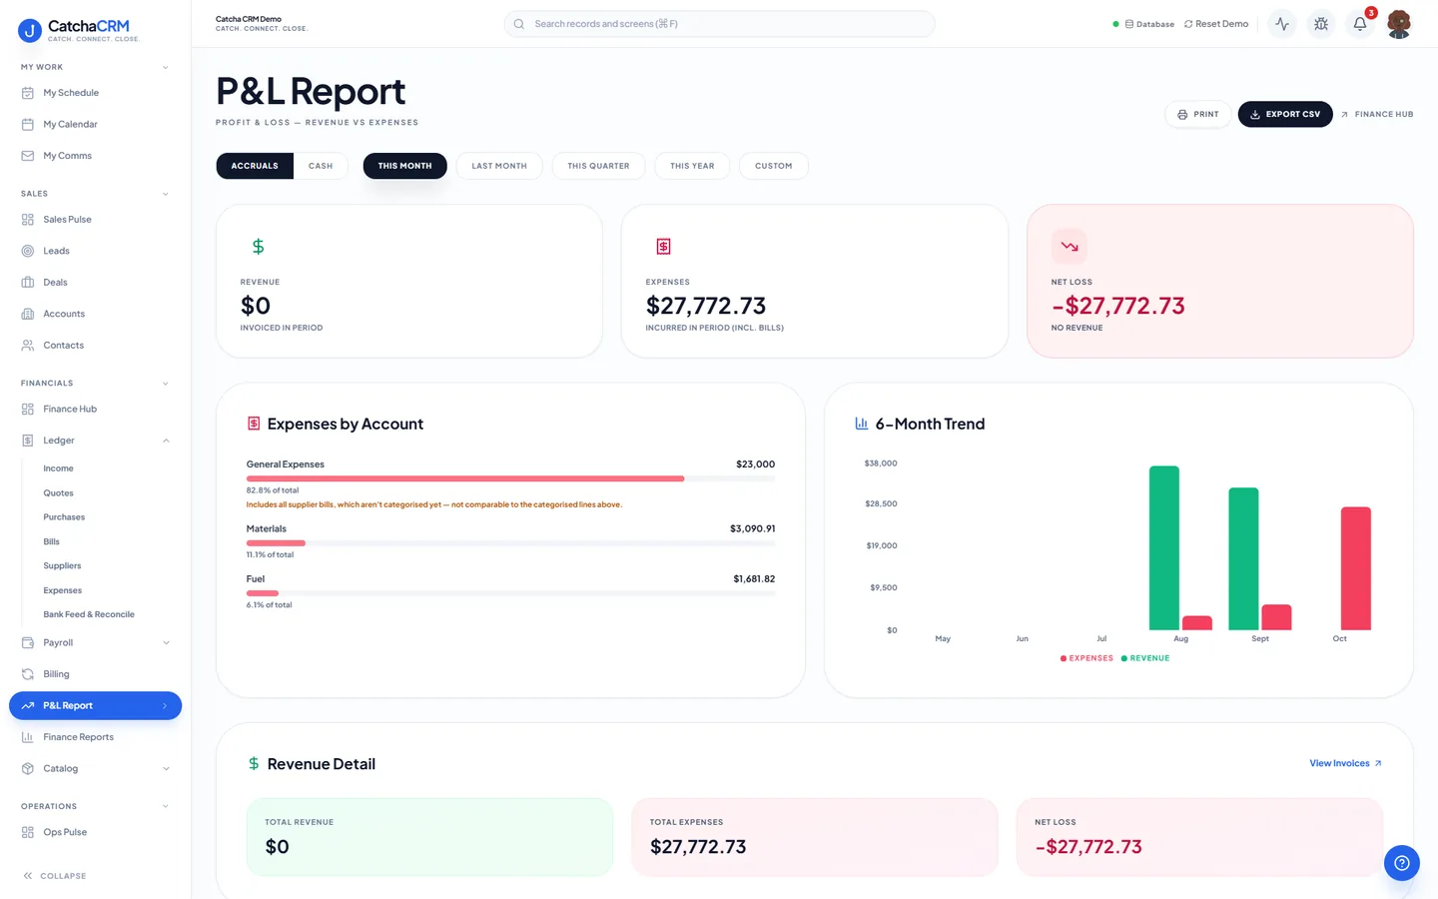Select the This Year period
Viewport: 1438px width, 899px height.
pos(692,166)
